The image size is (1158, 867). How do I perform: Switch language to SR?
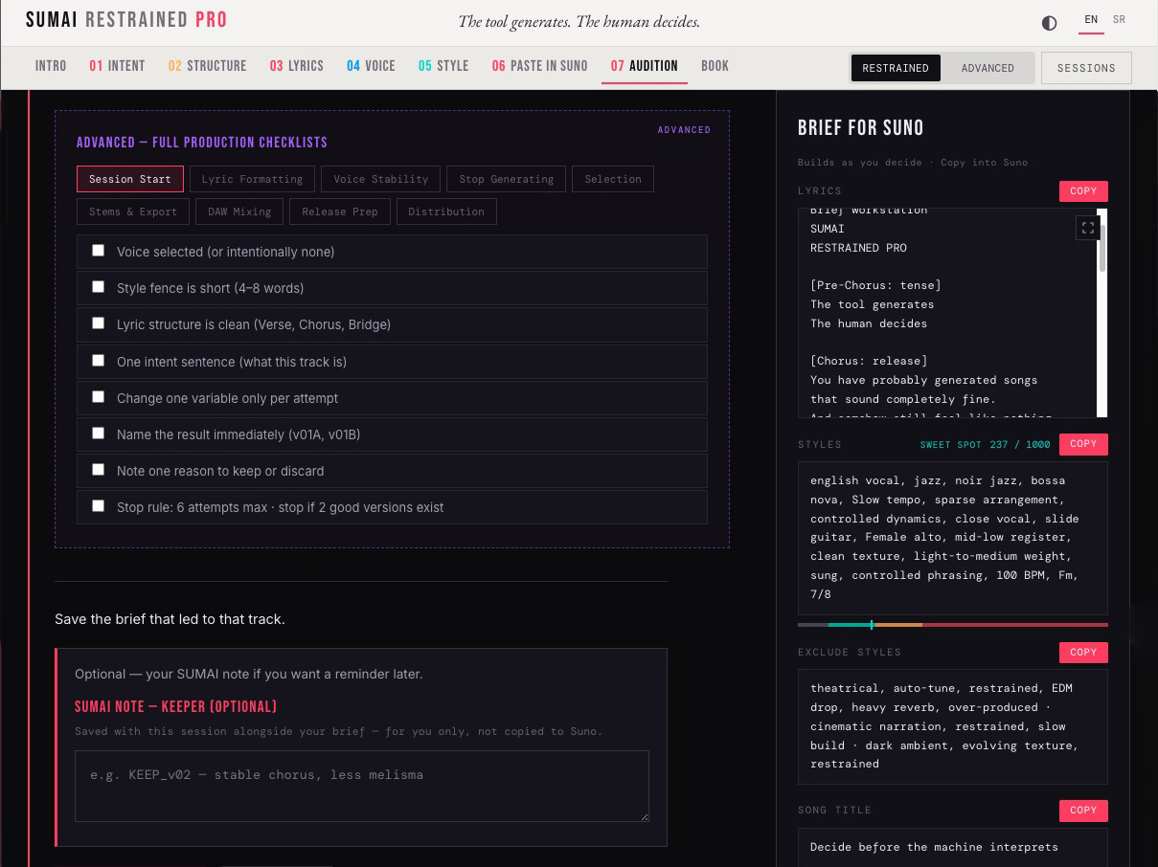1119,20
